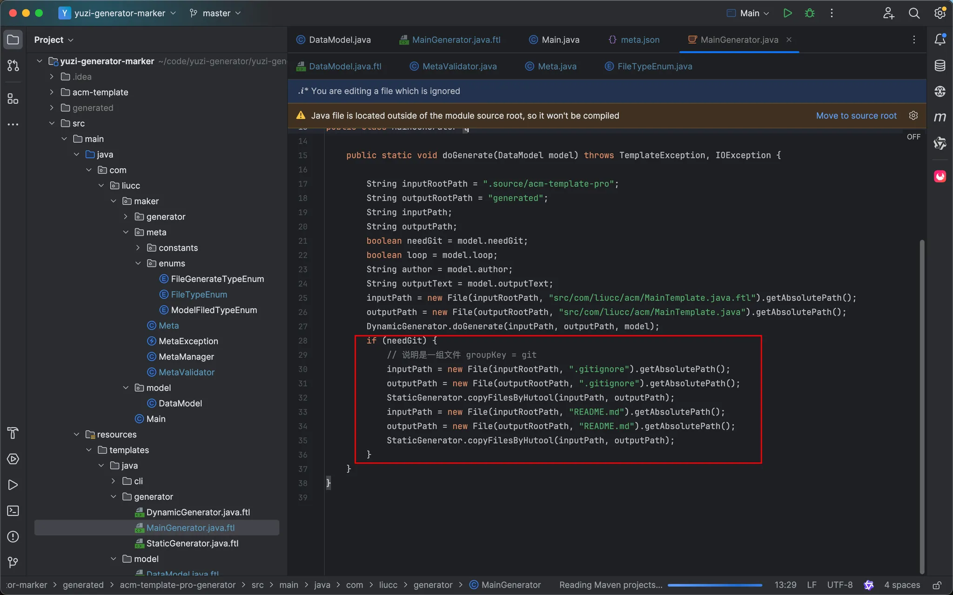Collapse the enums package node
953x595 pixels.
tap(138, 263)
